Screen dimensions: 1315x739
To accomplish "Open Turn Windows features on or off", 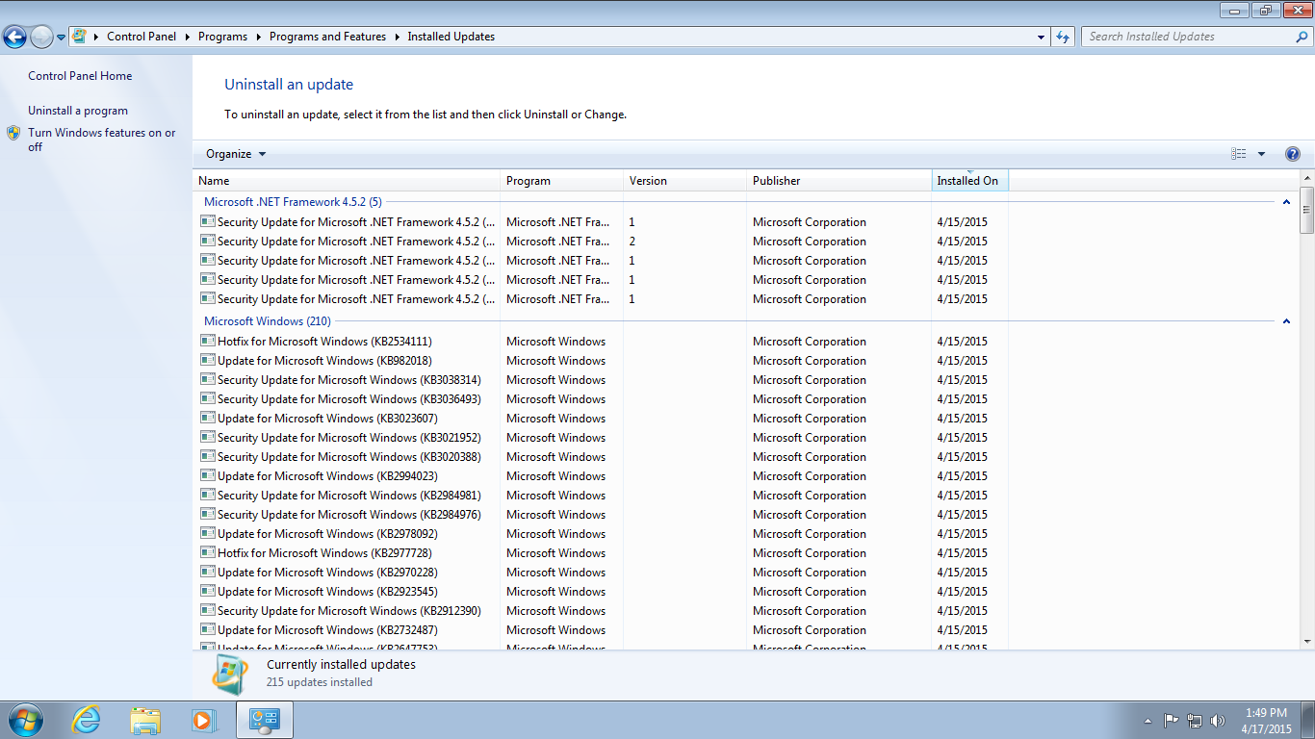I will [102, 140].
